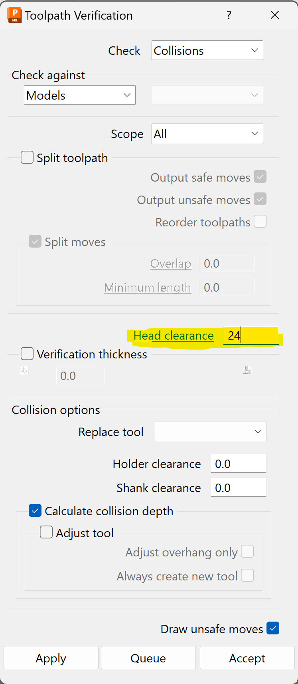
Task: Enable Verification thickness
Action: [x=27, y=354]
